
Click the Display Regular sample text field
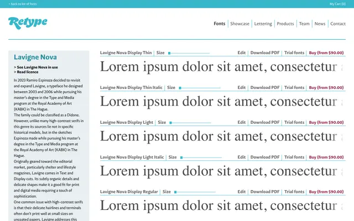click(222, 206)
